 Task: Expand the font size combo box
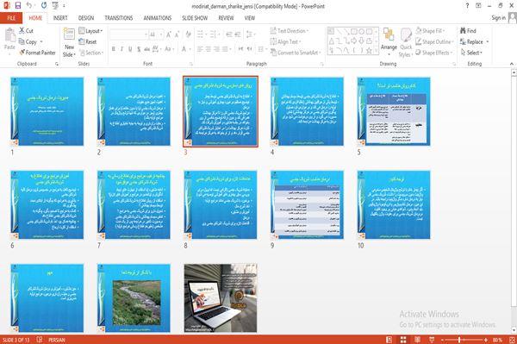point(161,34)
